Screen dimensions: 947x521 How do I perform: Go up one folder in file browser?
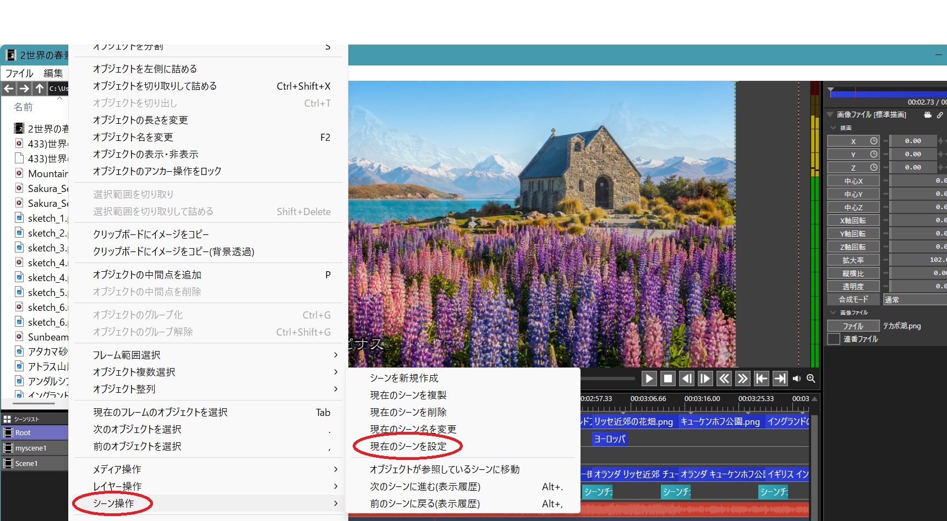coord(40,89)
